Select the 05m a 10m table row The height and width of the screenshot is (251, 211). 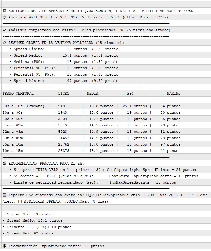point(106,144)
